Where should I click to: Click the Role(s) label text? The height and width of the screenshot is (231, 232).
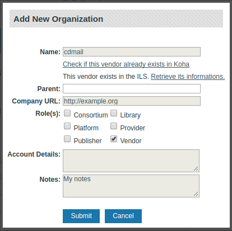tap(48, 114)
